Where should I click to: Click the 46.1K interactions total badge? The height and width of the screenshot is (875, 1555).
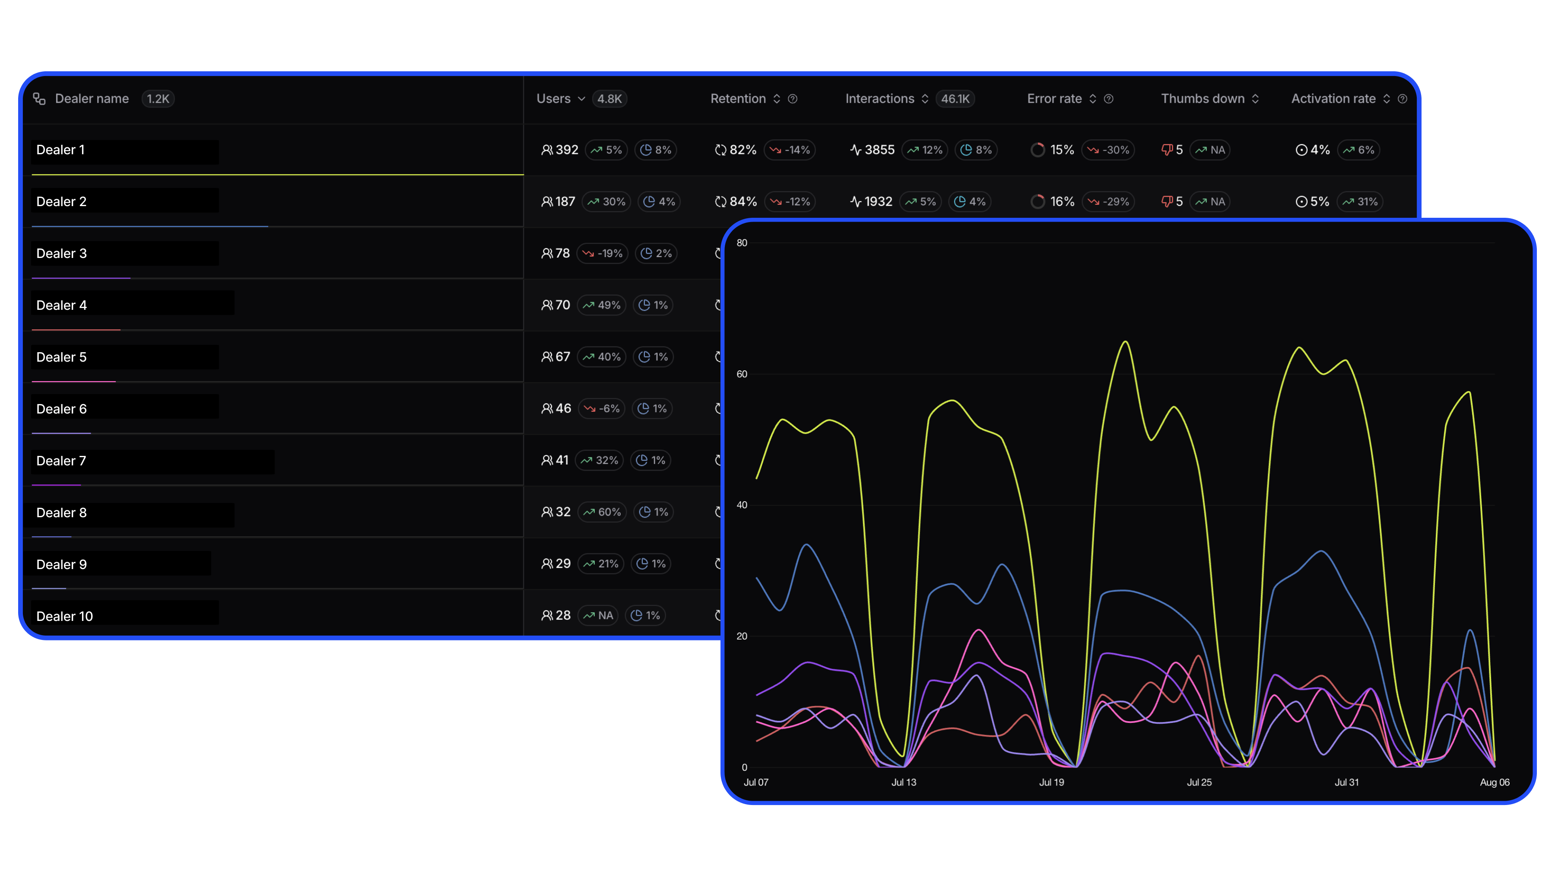coord(955,99)
